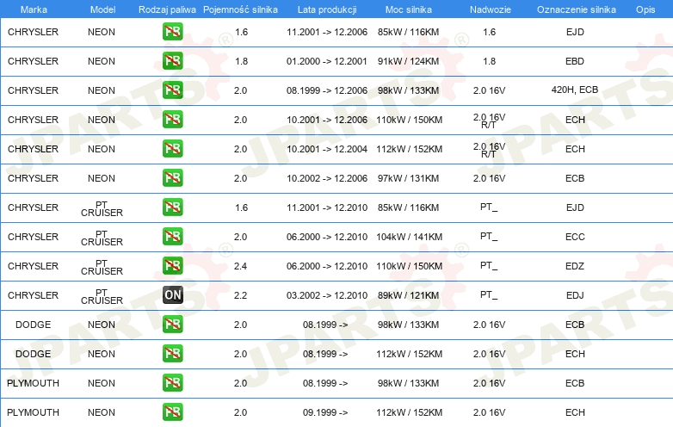673x427 pixels.
Task: Select the Oznaczenie silnika column header
Action: (574, 9)
